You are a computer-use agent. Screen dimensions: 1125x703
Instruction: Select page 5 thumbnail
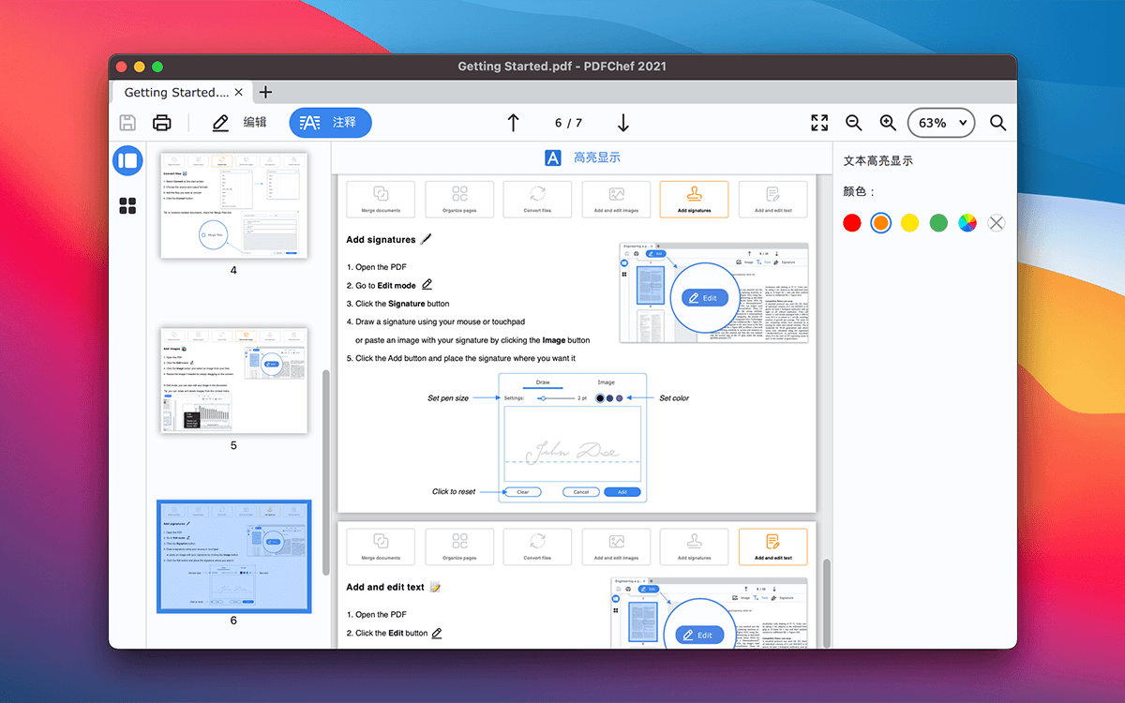(233, 381)
